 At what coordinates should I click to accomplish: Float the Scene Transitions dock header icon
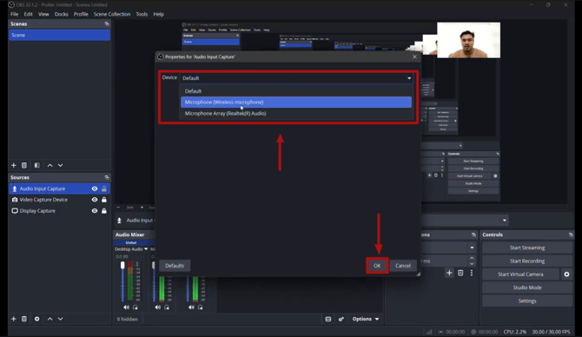point(473,235)
